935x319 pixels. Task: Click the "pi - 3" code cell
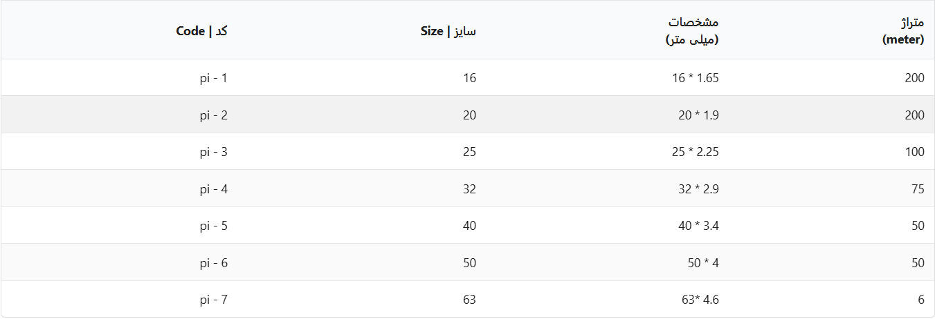point(213,152)
